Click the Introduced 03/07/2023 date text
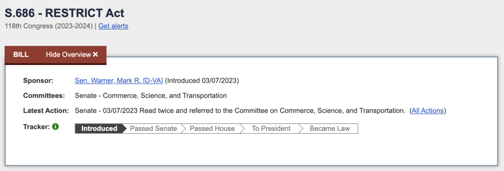 click(x=202, y=80)
